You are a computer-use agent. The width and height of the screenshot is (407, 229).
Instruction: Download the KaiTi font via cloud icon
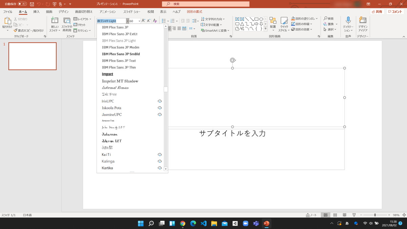[160, 154]
